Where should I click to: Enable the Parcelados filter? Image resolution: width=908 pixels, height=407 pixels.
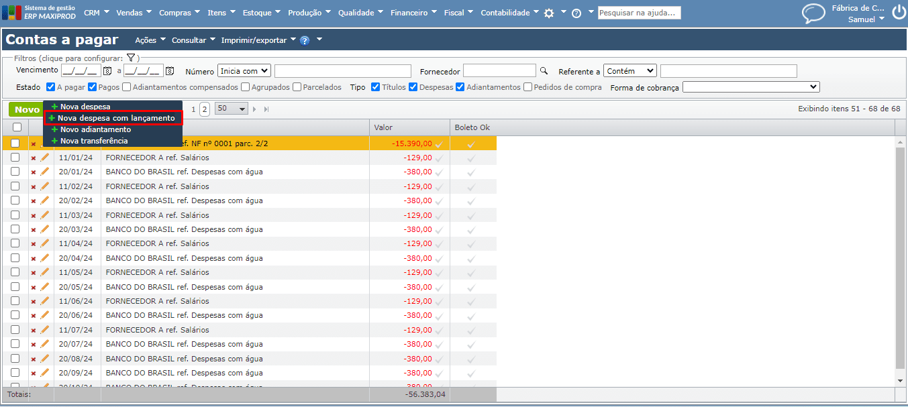pyautogui.click(x=297, y=87)
